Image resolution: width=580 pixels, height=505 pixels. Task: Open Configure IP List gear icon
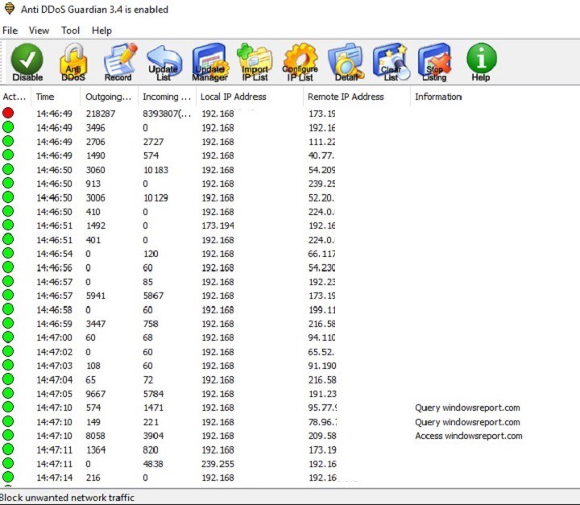[300, 62]
